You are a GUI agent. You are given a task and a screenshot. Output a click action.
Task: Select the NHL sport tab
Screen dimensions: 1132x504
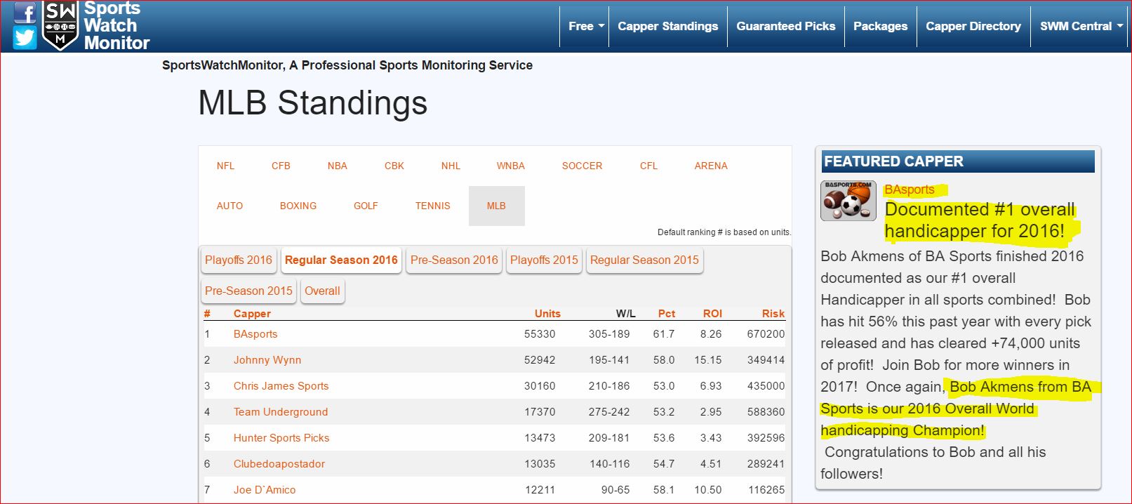point(451,166)
